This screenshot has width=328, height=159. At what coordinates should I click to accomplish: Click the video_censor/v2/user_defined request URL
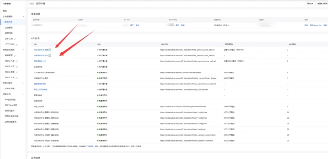[188, 61]
